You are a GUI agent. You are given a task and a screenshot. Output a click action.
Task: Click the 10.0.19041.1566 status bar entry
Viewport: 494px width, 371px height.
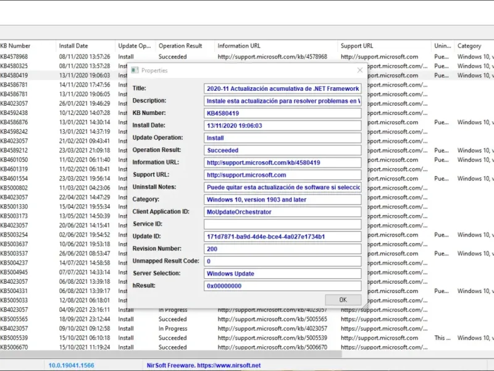[x=71, y=365]
